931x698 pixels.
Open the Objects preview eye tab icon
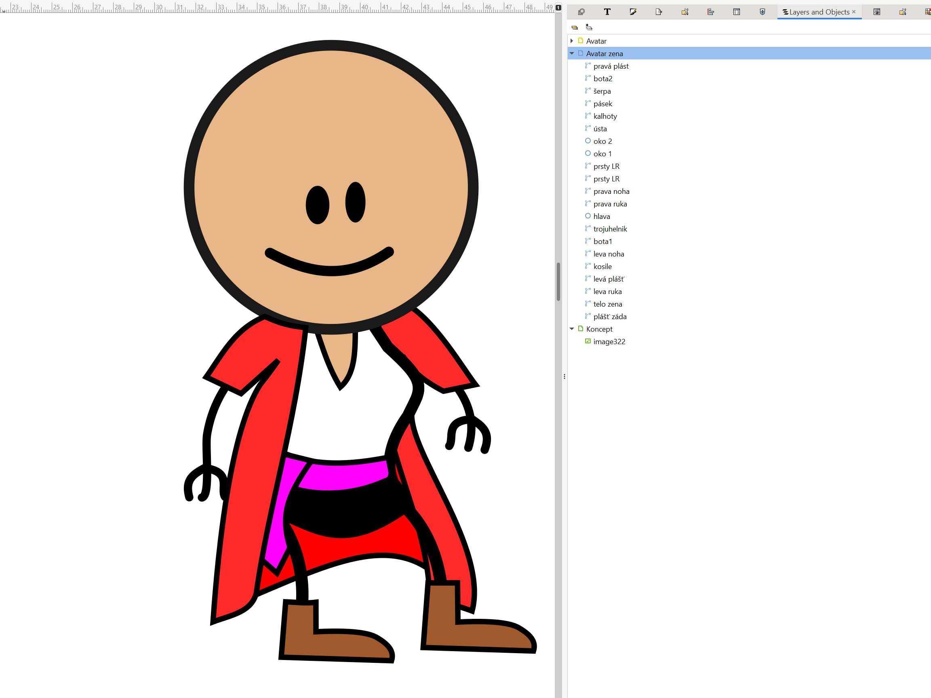877,12
